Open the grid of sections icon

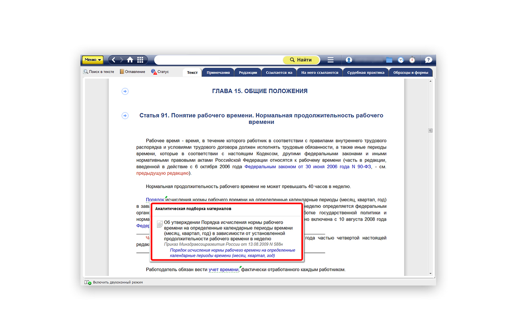[x=140, y=60]
